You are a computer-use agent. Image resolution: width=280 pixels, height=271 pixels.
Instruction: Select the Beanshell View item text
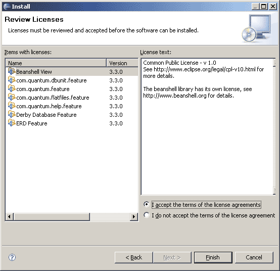[34, 72]
